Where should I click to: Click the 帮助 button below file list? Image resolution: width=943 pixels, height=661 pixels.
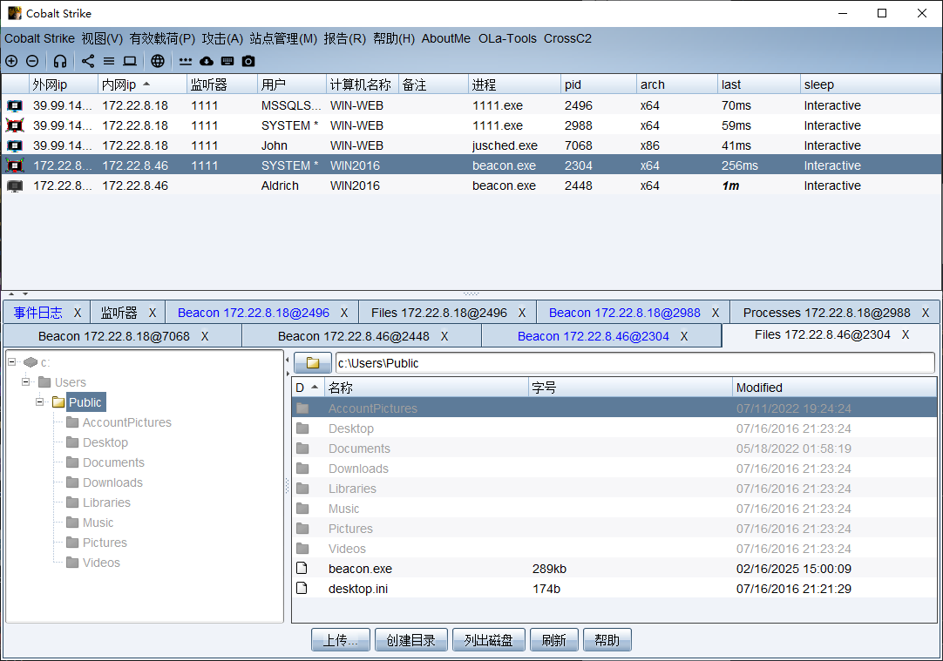pyautogui.click(x=607, y=640)
